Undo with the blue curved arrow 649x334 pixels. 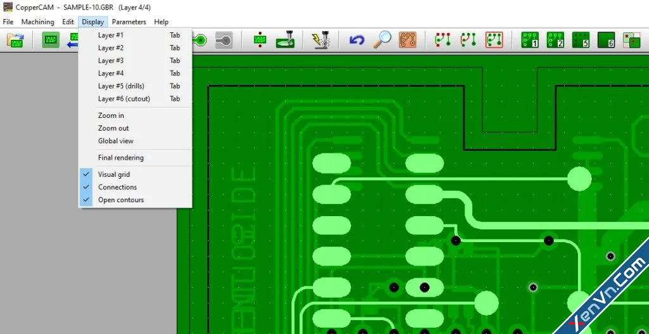pos(357,40)
